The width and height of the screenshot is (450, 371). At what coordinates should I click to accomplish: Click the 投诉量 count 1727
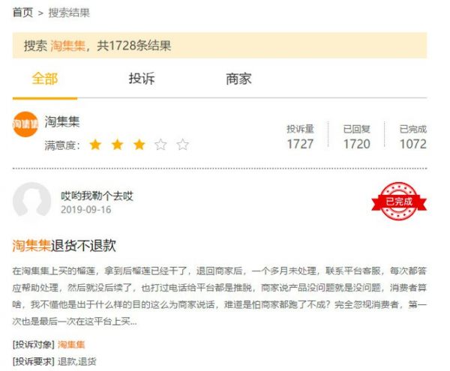point(300,144)
